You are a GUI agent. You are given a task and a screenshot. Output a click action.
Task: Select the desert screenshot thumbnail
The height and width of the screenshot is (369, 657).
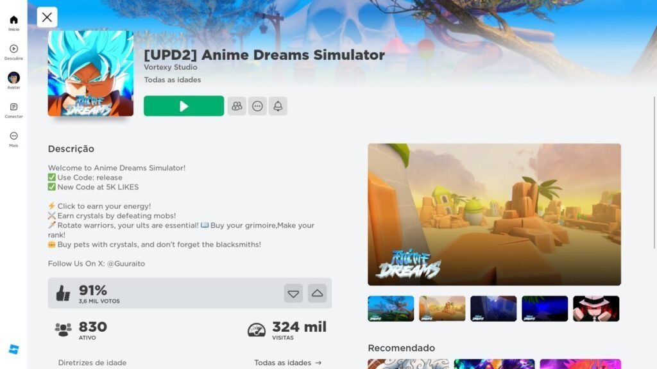coord(442,309)
